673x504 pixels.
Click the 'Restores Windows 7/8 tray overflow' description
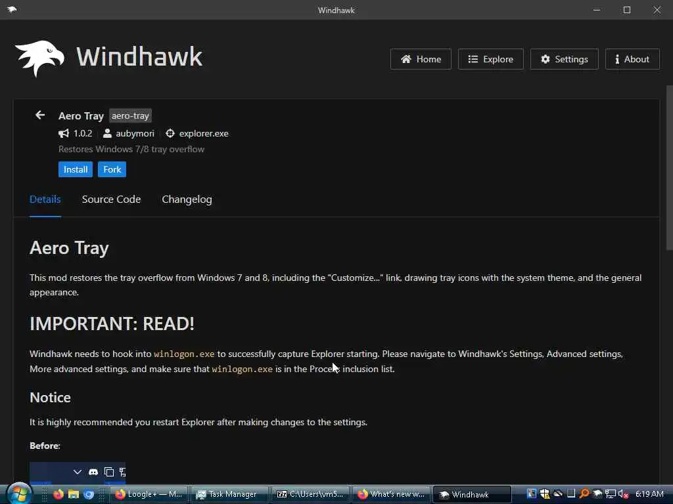click(x=131, y=149)
